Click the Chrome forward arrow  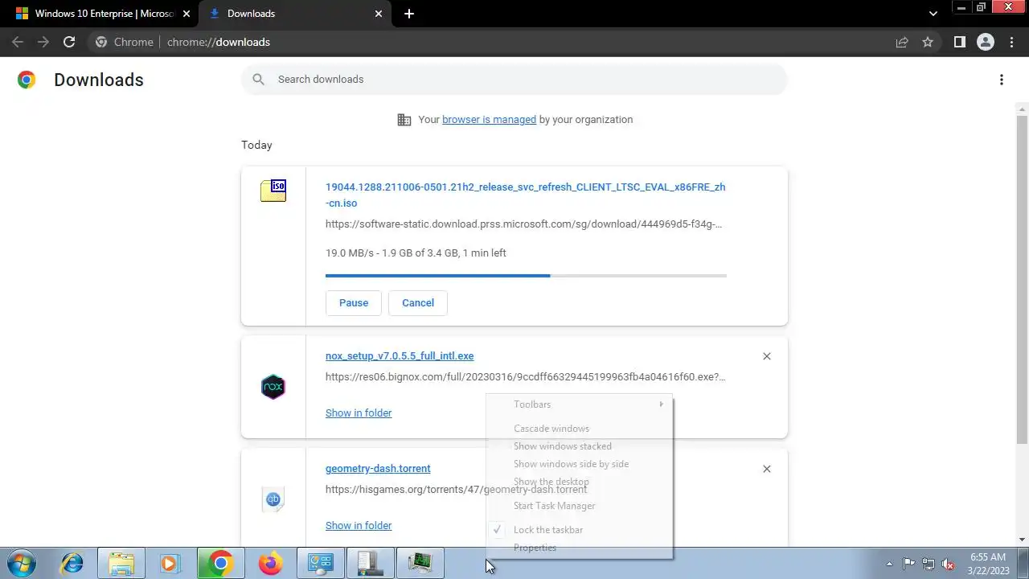point(43,42)
